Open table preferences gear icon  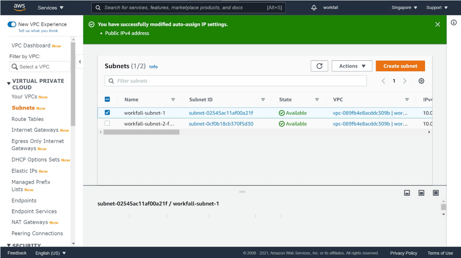tap(421, 81)
